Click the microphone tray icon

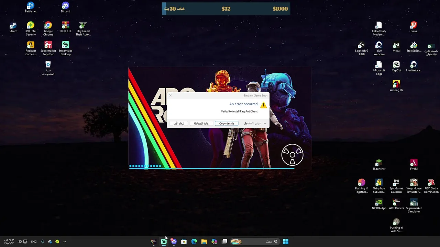[43, 242]
